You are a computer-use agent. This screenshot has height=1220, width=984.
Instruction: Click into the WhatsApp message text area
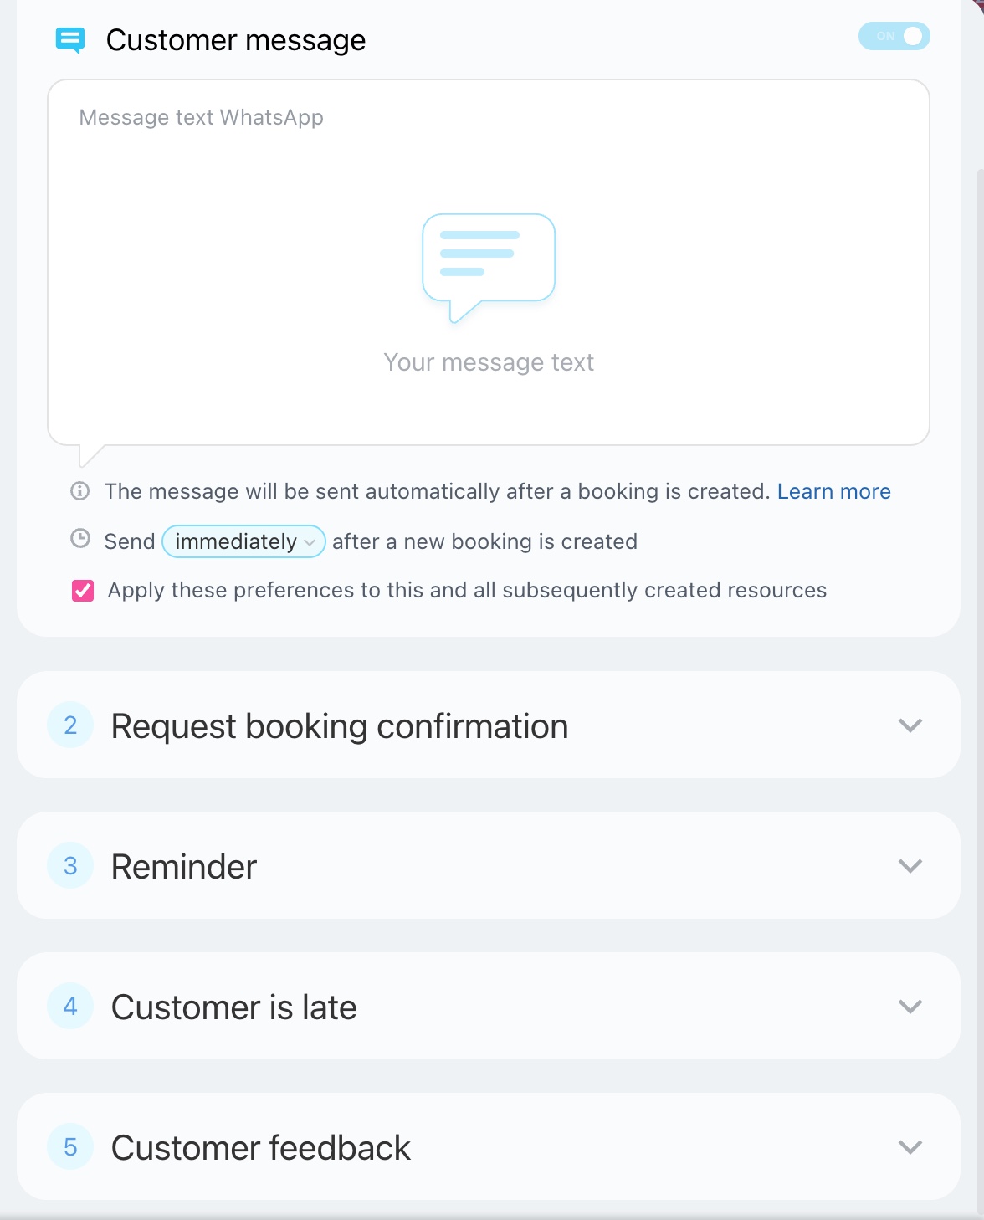pos(489,167)
